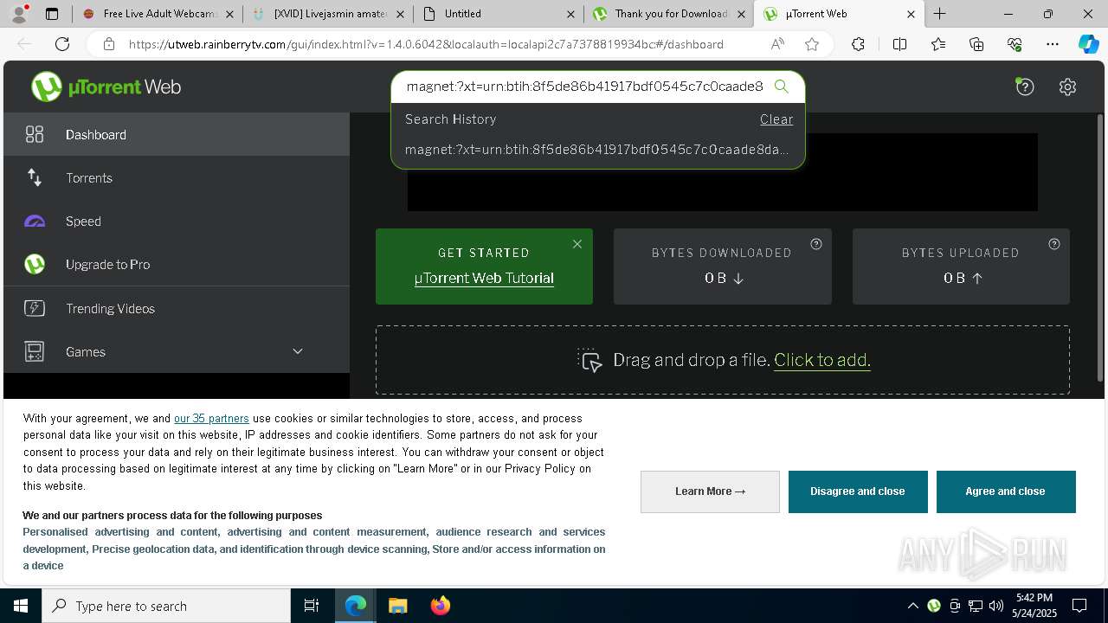The height and width of the screenshot is (623, 1108).
Task: Click to add a torrent file
Action: 821,360
